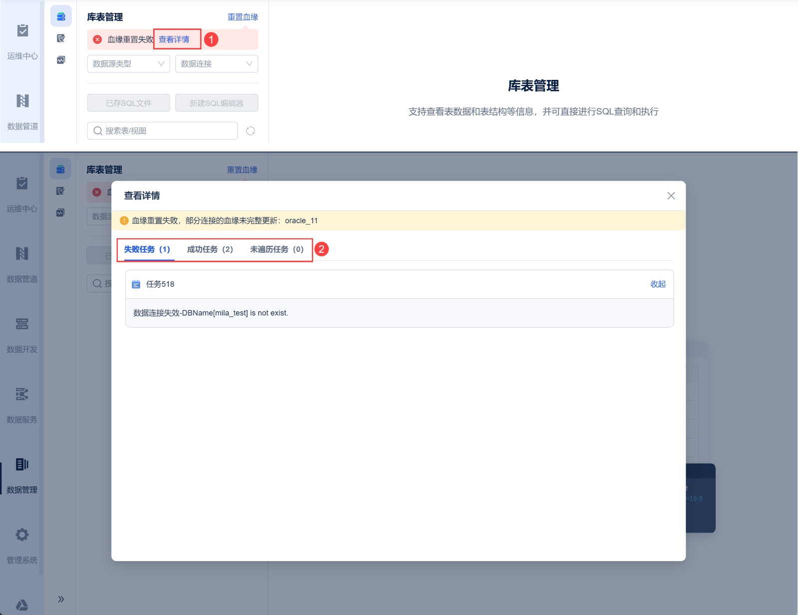The width and height of the screenshot is (798, 615).
Task: Click the calendar icon beside 任务518
Action: pyautogui.click(x=136, y=284)
